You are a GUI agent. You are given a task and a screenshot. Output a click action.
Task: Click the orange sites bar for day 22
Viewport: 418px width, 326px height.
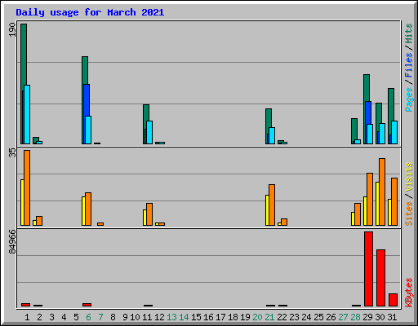284,222
